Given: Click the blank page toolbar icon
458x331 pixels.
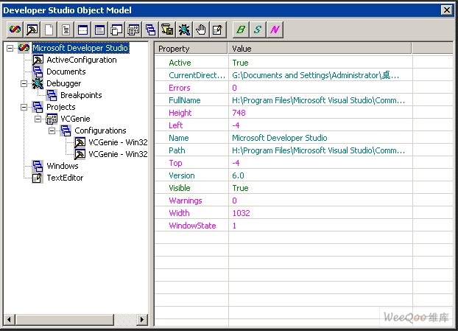Looking at the screenshot, I should click(49, 30).
